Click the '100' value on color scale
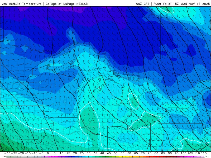The image size is (211, 158). [183, 153]
